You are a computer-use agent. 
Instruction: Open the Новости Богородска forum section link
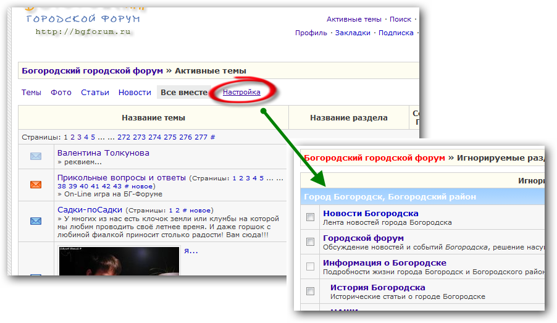pos(371,214)
